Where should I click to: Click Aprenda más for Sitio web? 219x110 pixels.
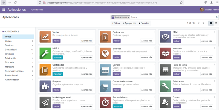(146, 57)
